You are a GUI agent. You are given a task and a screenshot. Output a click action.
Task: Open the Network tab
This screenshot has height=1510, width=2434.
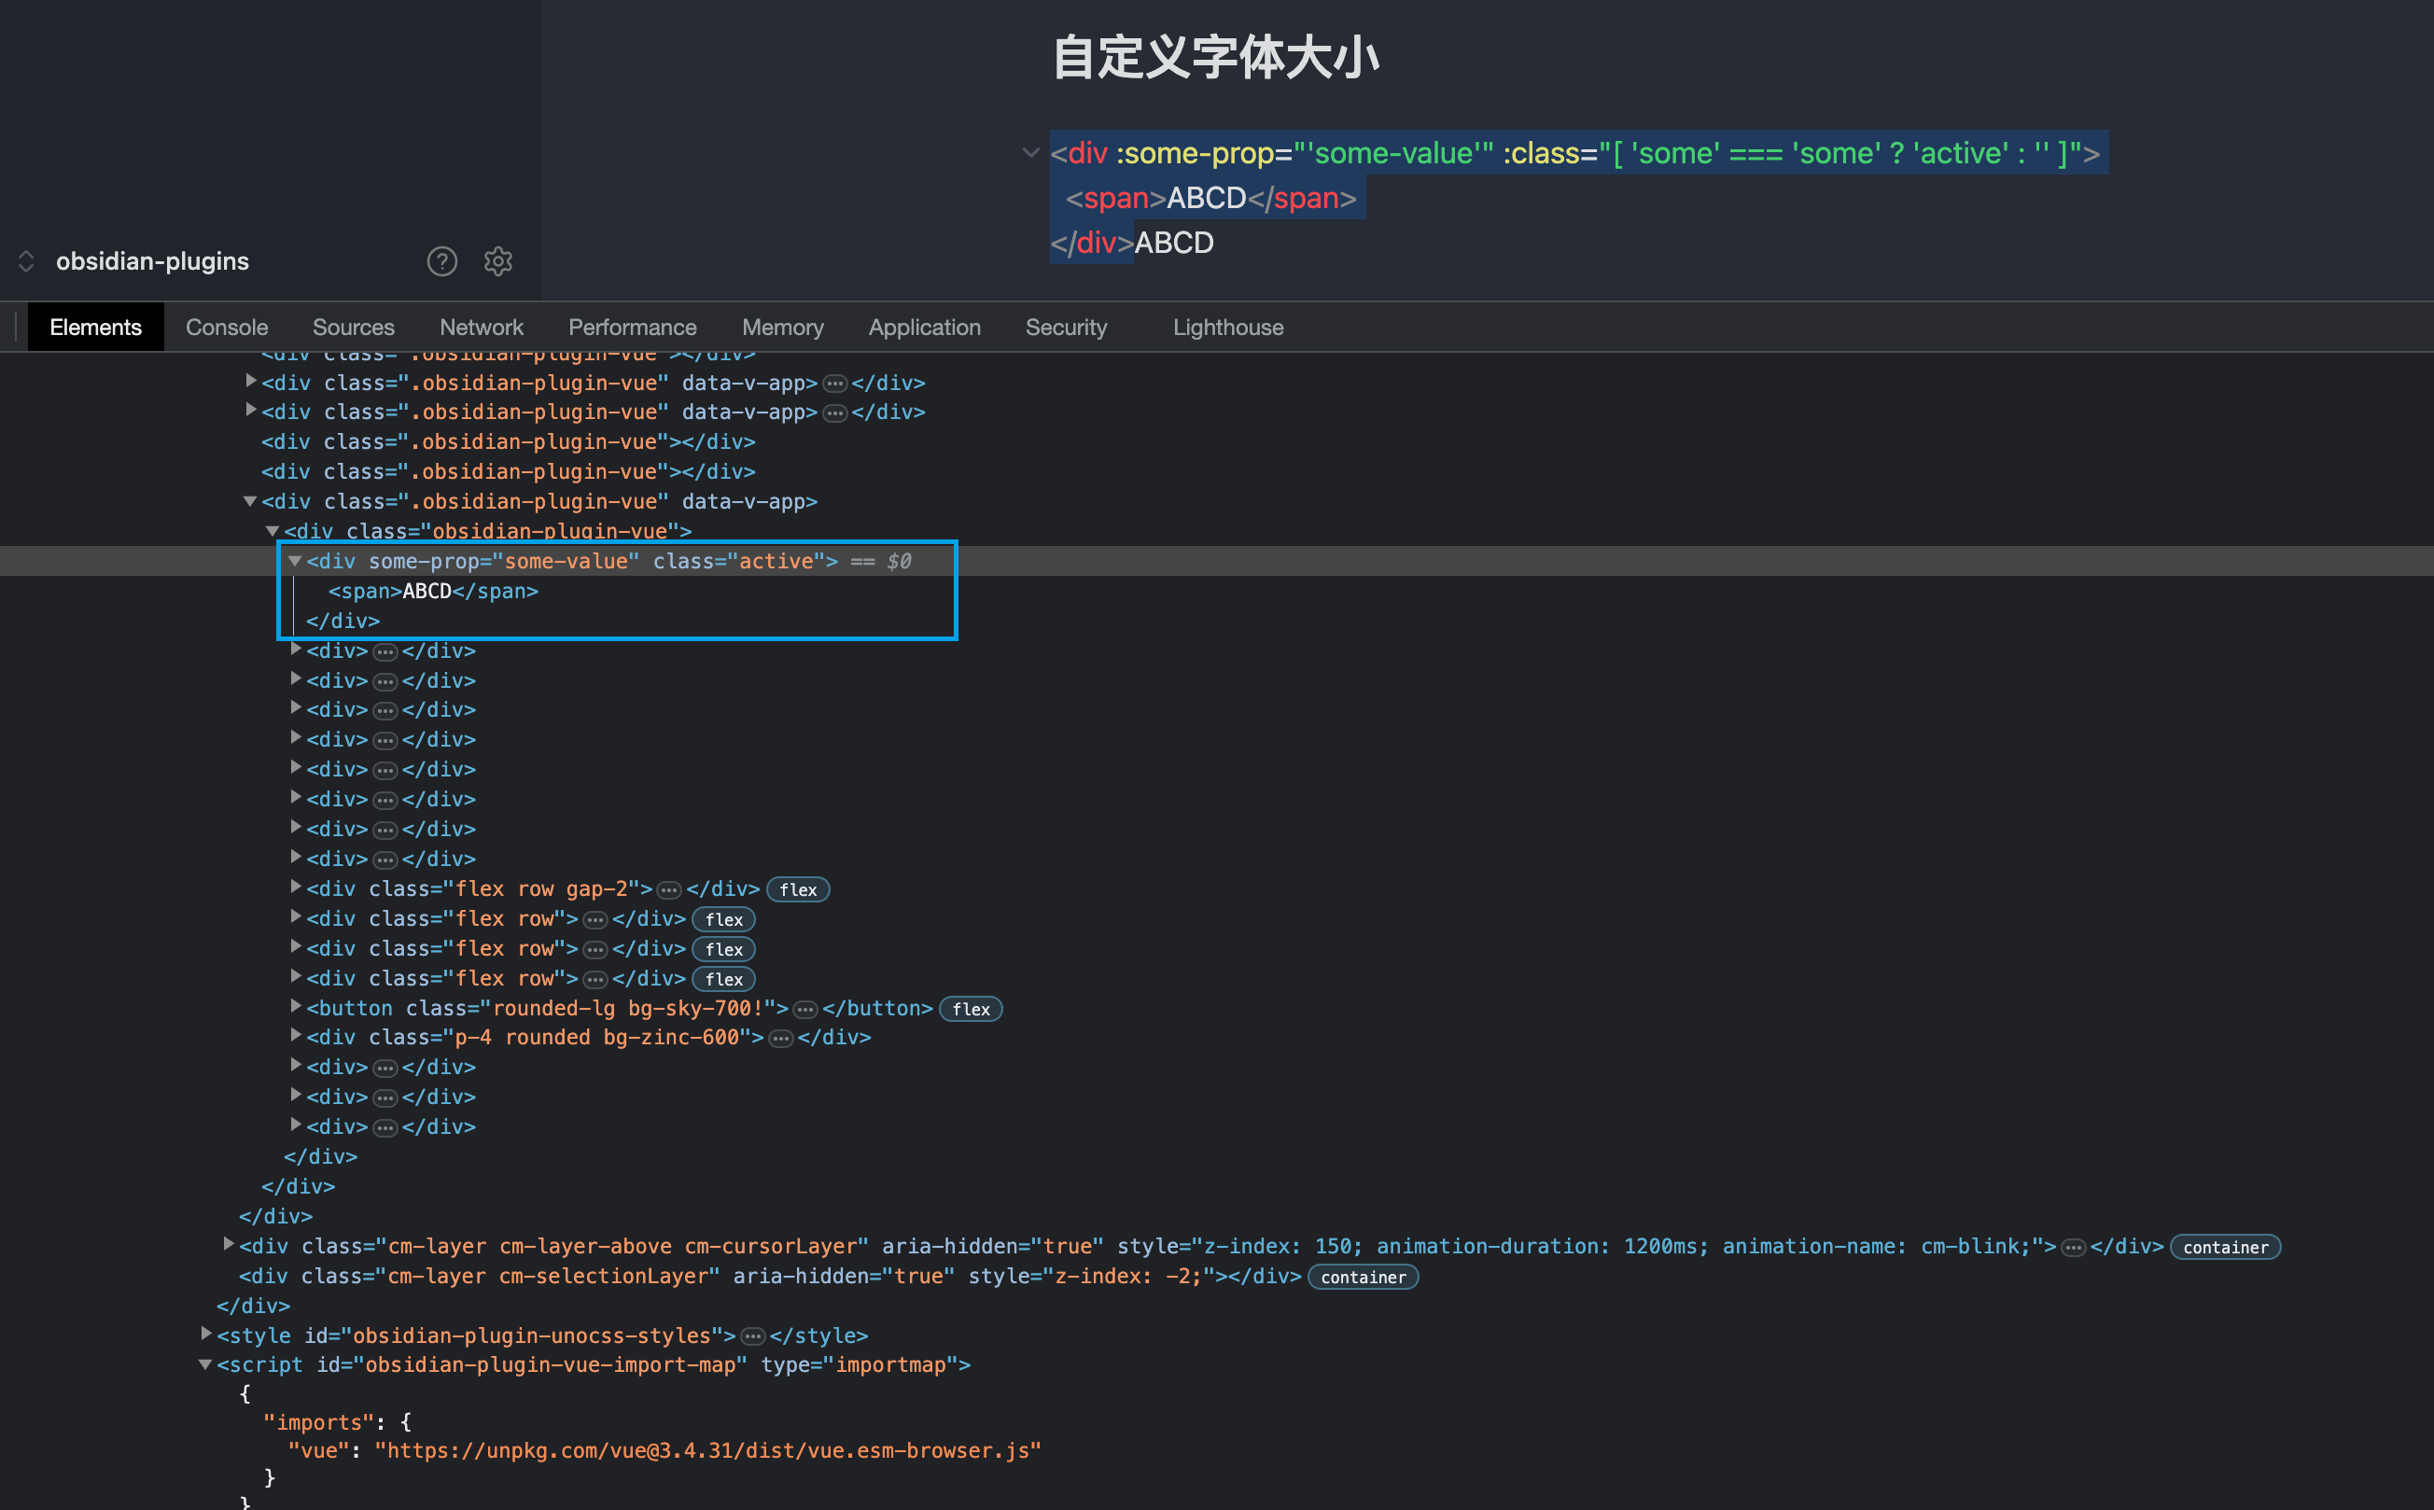pos(481,328)
